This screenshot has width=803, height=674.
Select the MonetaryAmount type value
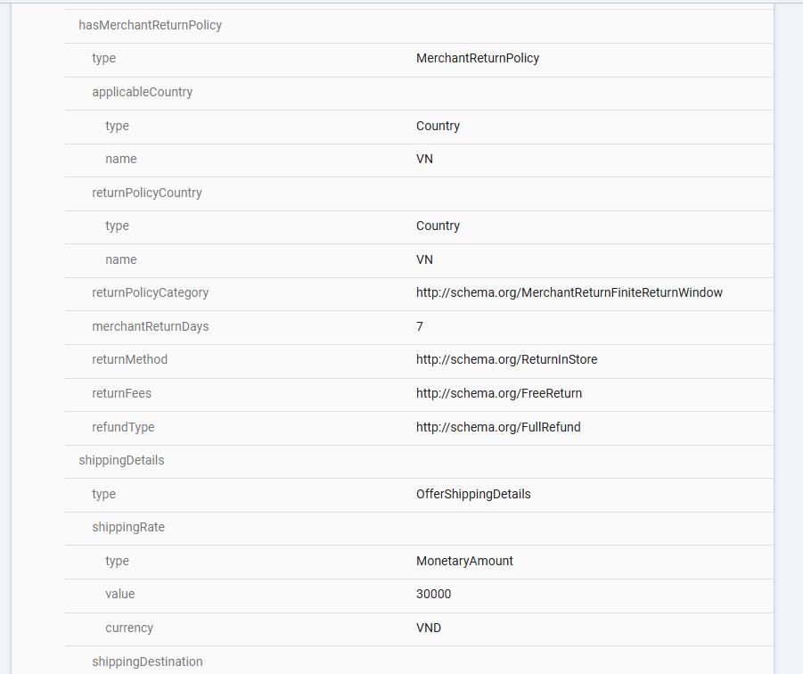464,561
